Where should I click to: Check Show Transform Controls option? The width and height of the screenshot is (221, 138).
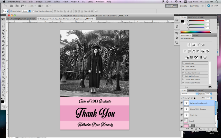pyautogui.click(x=33, y=11)
